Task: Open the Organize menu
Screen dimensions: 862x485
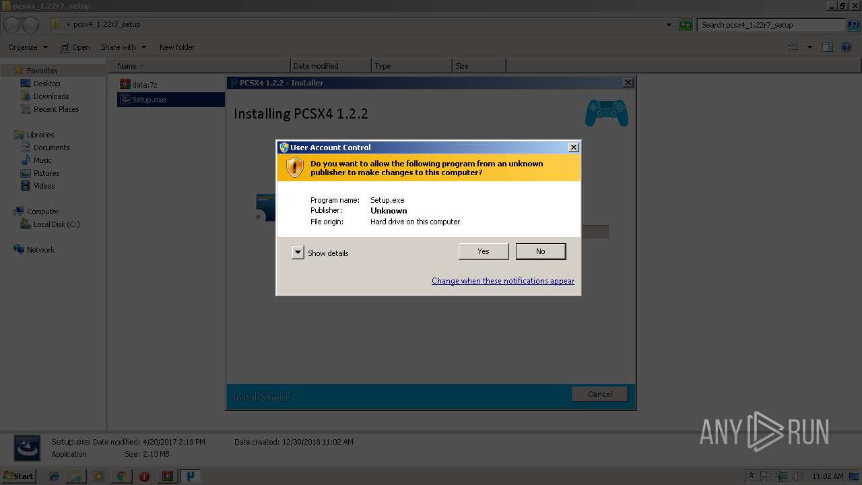Action: 28,47
